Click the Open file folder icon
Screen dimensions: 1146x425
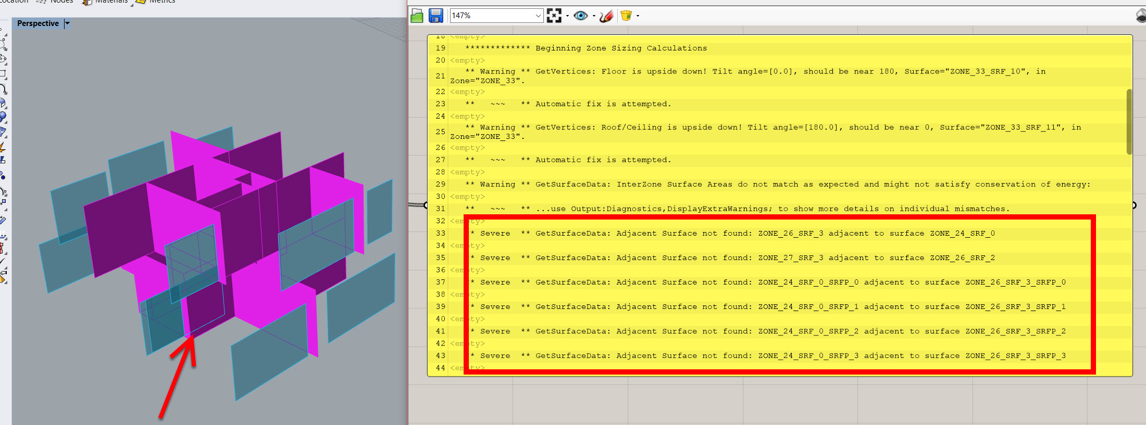[x=417, y=16]
